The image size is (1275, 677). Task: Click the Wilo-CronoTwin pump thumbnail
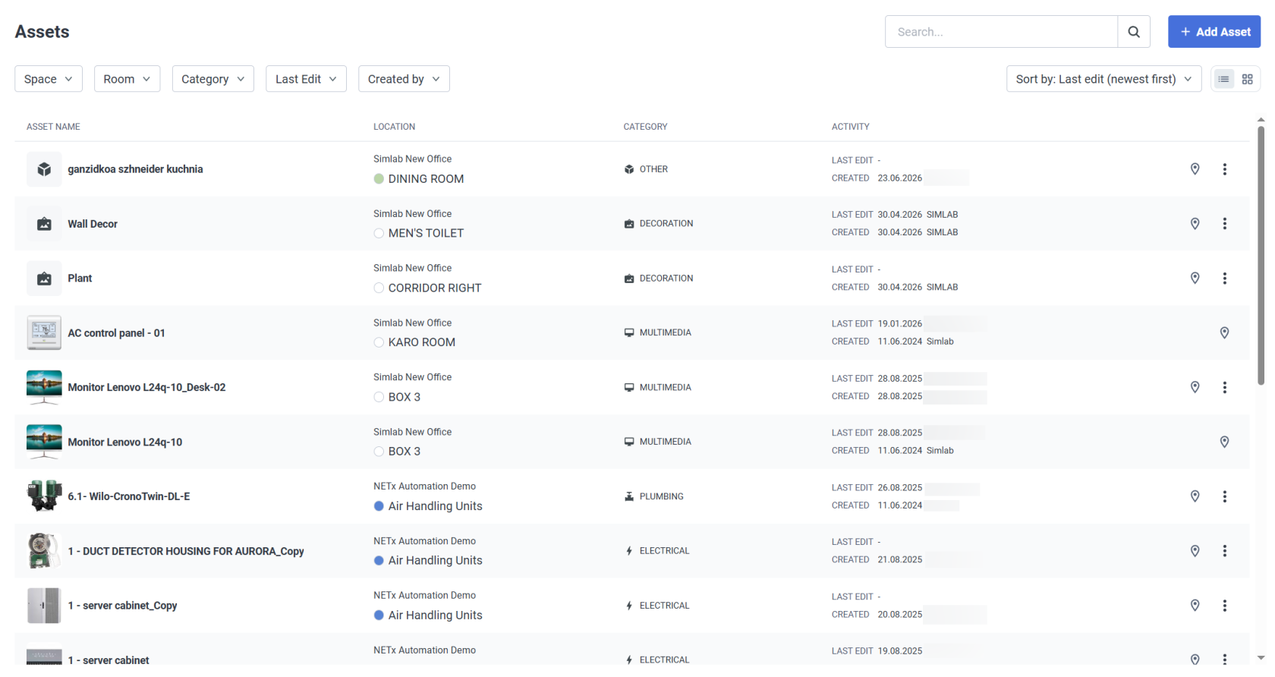(x=44, y=496)
